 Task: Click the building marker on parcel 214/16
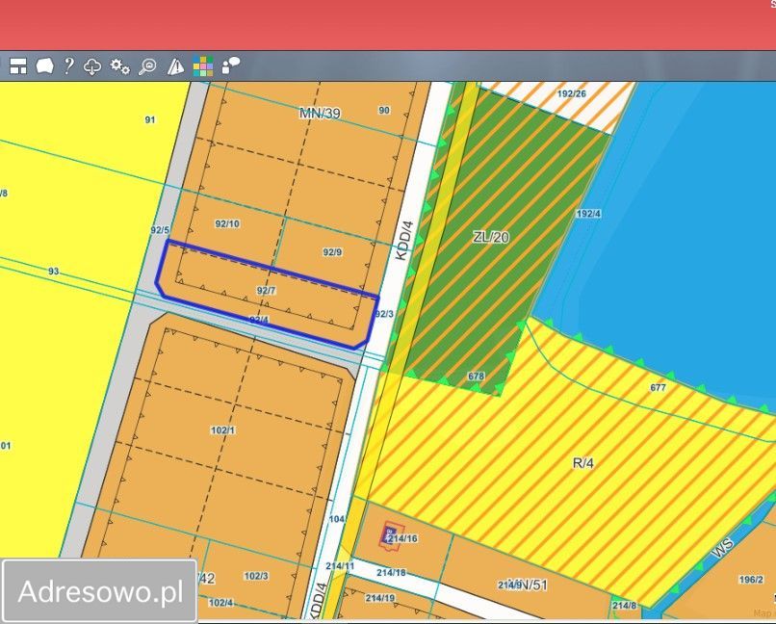[x=390, y=534]
